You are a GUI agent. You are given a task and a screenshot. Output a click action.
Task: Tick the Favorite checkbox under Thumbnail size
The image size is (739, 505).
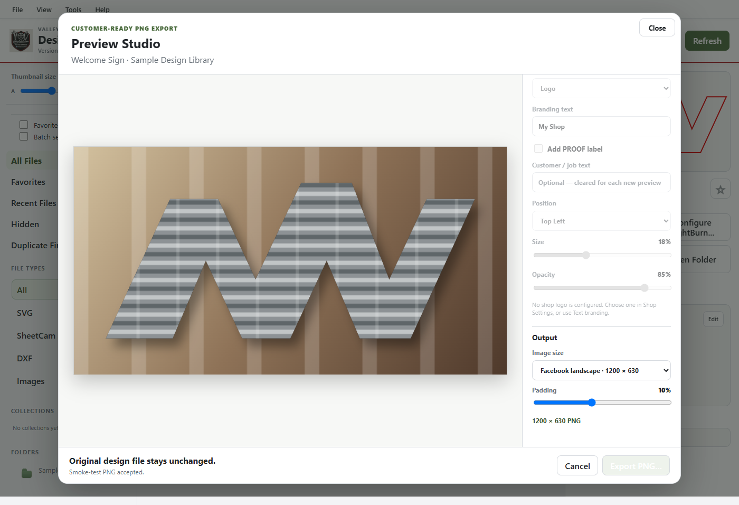coord(24,125)
